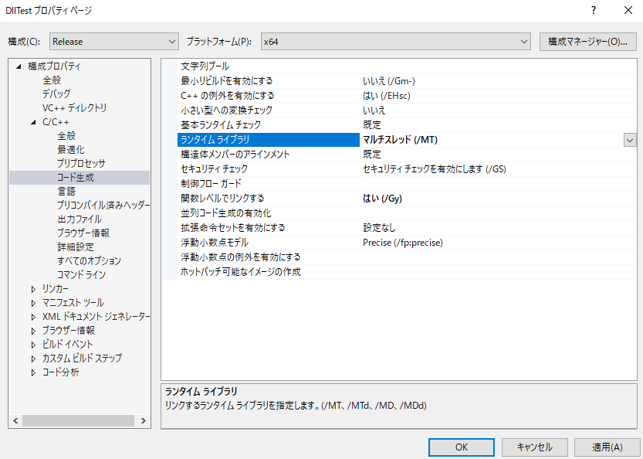Select the 詳細設定 tree item
643x459 pixels.
pyautogui.click(x=76, y=246)
